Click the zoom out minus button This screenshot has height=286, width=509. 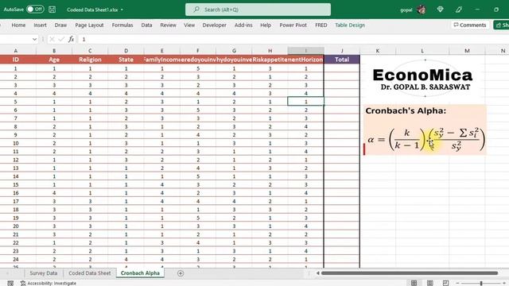click(457, 283)
